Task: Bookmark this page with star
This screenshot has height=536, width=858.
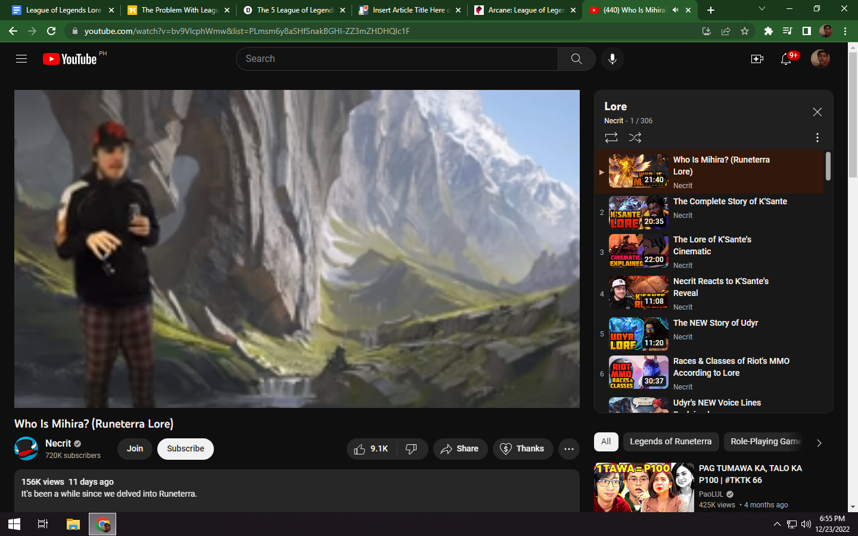Action: point(745,31)
